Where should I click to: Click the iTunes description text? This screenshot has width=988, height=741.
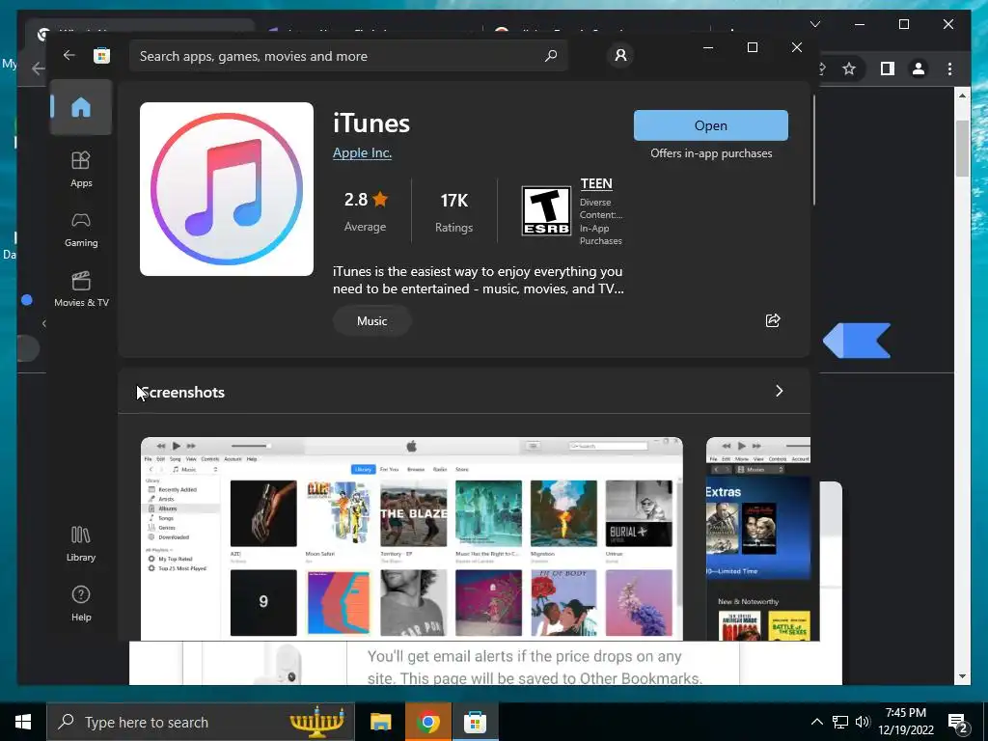[478, 280]
